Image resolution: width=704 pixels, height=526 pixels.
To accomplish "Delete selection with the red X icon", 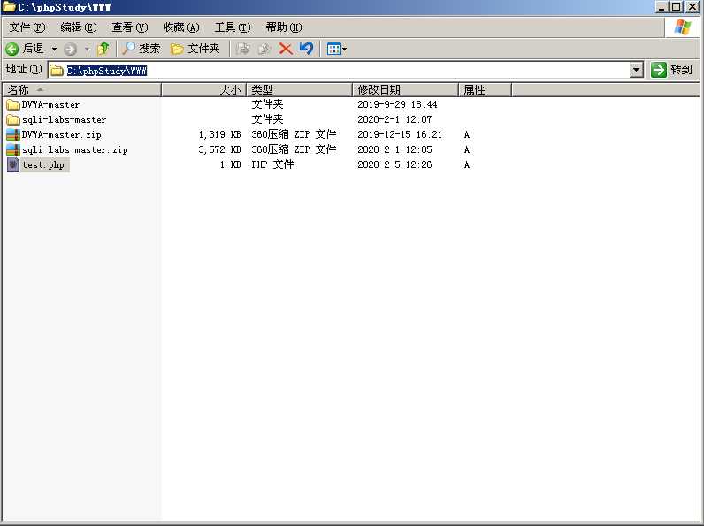I will 286,49.
